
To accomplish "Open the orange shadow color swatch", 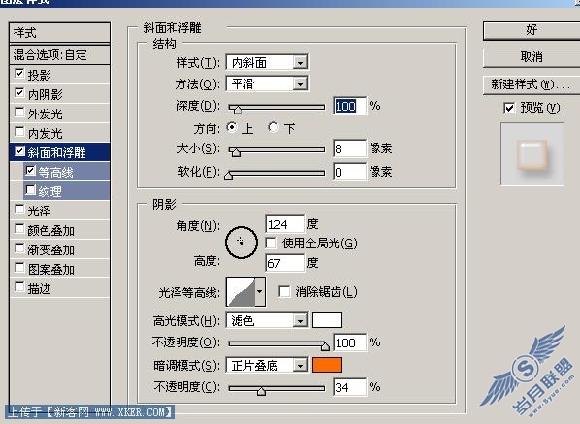I will [328, 365].
